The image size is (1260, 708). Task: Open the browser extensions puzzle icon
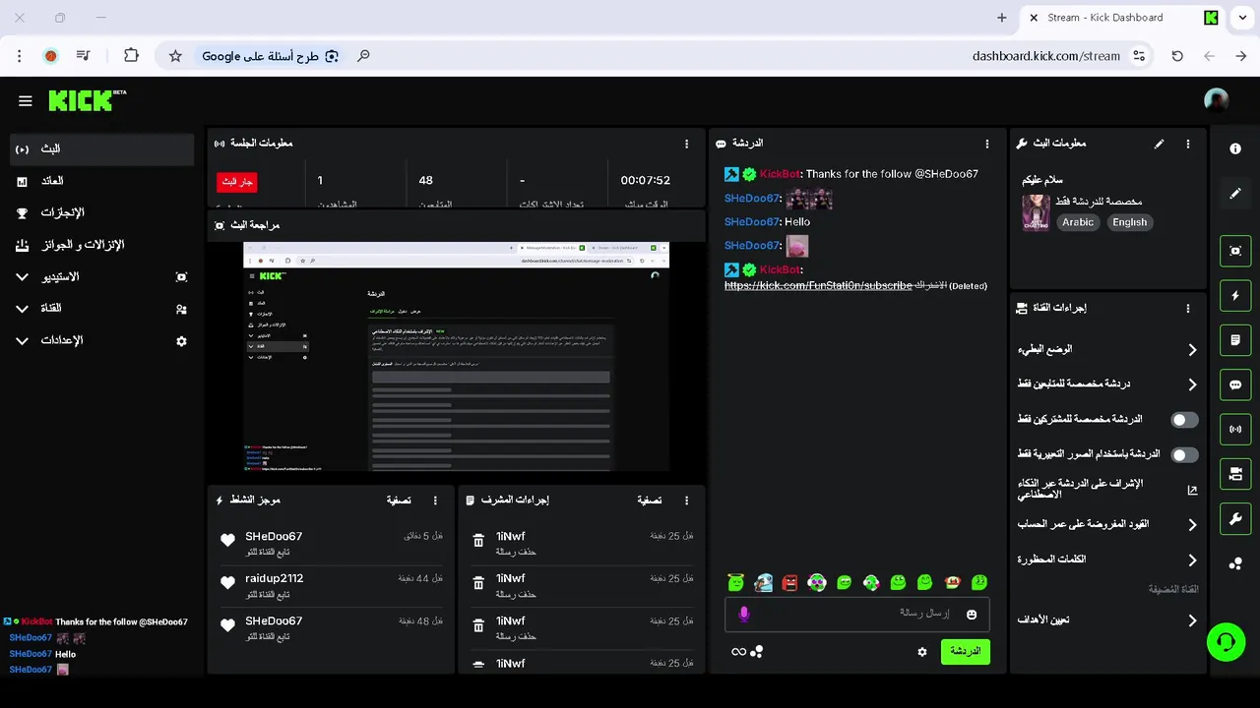coord(131,56)
